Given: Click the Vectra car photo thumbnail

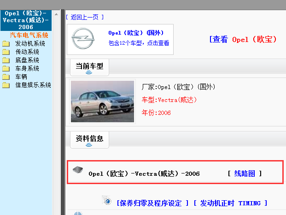Looking at the screenshot, I should [102, 102].
